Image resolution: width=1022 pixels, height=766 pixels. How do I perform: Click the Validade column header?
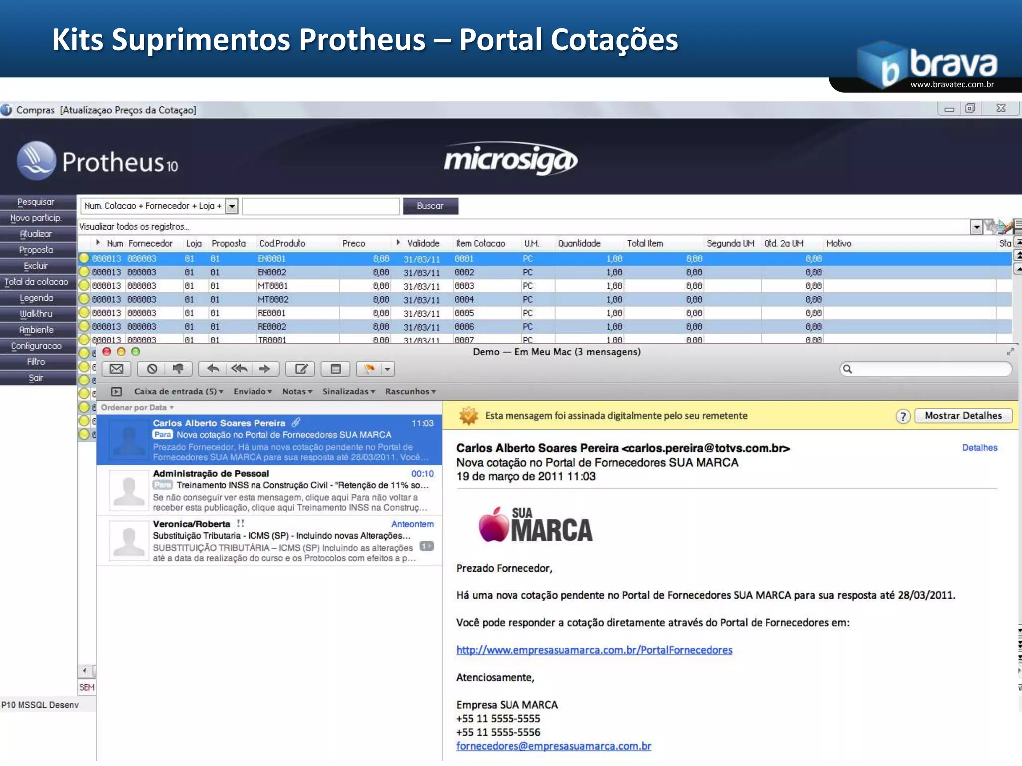pos(423,243)
